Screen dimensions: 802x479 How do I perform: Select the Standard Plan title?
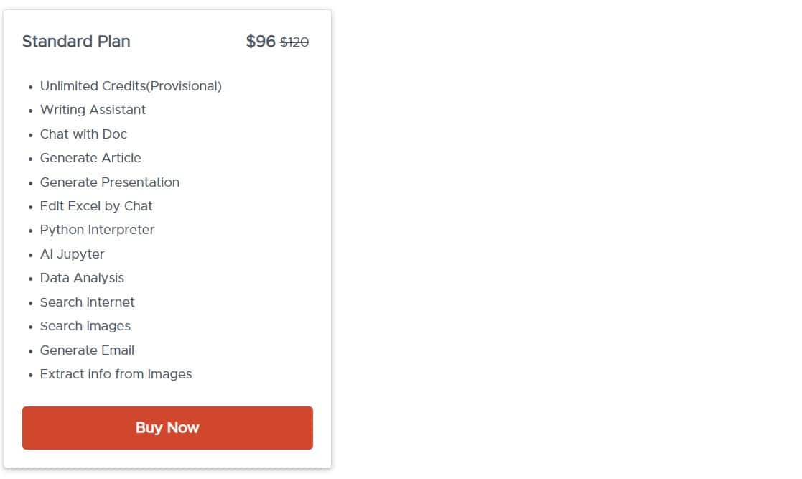click(75, 42)
